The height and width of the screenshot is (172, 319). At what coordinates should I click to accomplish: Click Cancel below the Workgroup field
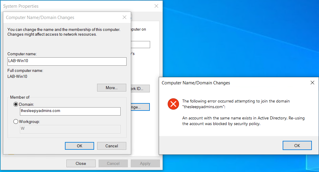click(111, 146)
